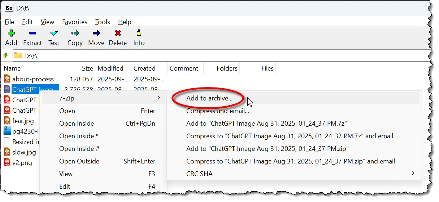Click the red Delete toolbar icon
This screenshot has height=202, width=439.
pyautogui.click(x=118, y=33)
